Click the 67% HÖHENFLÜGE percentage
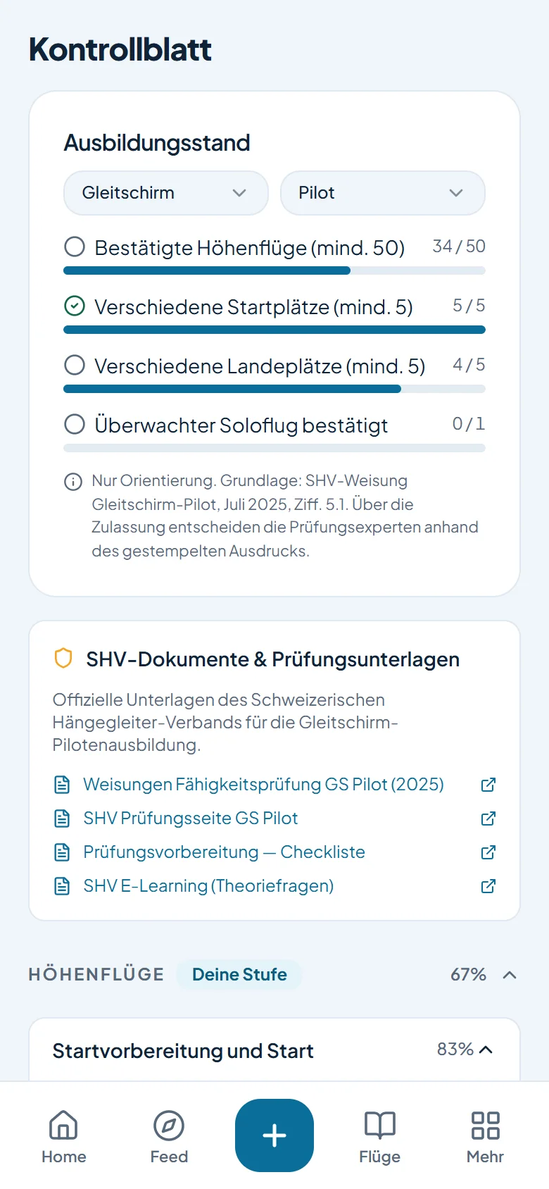The height and width of the screenshot is (1189, 549). [x=469, y=975]
